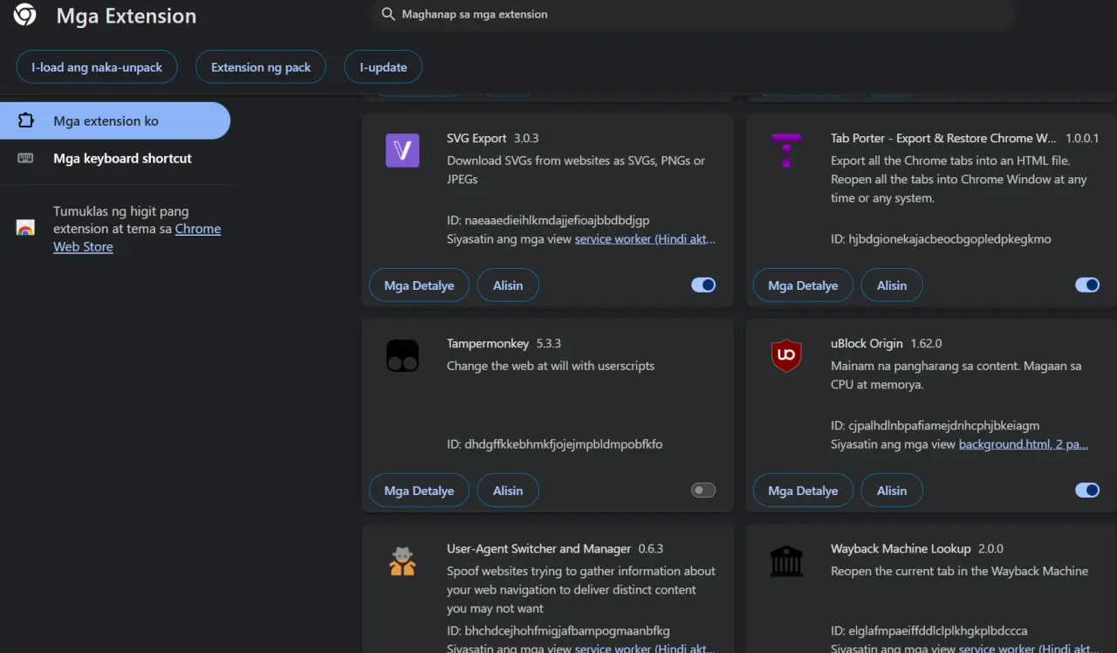Click the uBlock Origin shield icon
Image resolution: width=1117 pixels, height=653 pixels.
pos(786,356)
